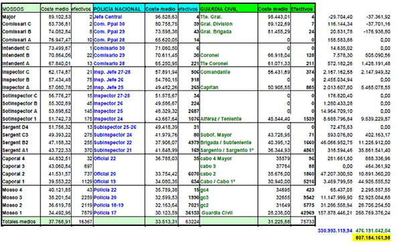Click the blue total 330.993.119,94
The height and width of the screenshot is (246, 402).
point(335,231)
